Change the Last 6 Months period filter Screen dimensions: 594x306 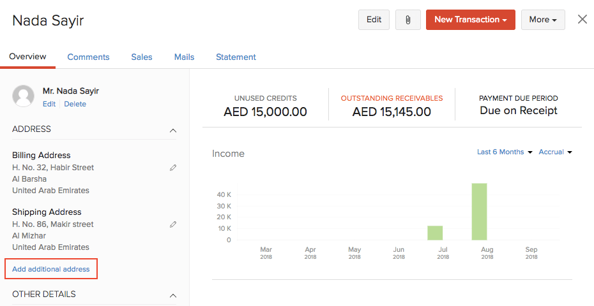click(x=505, y=152)
